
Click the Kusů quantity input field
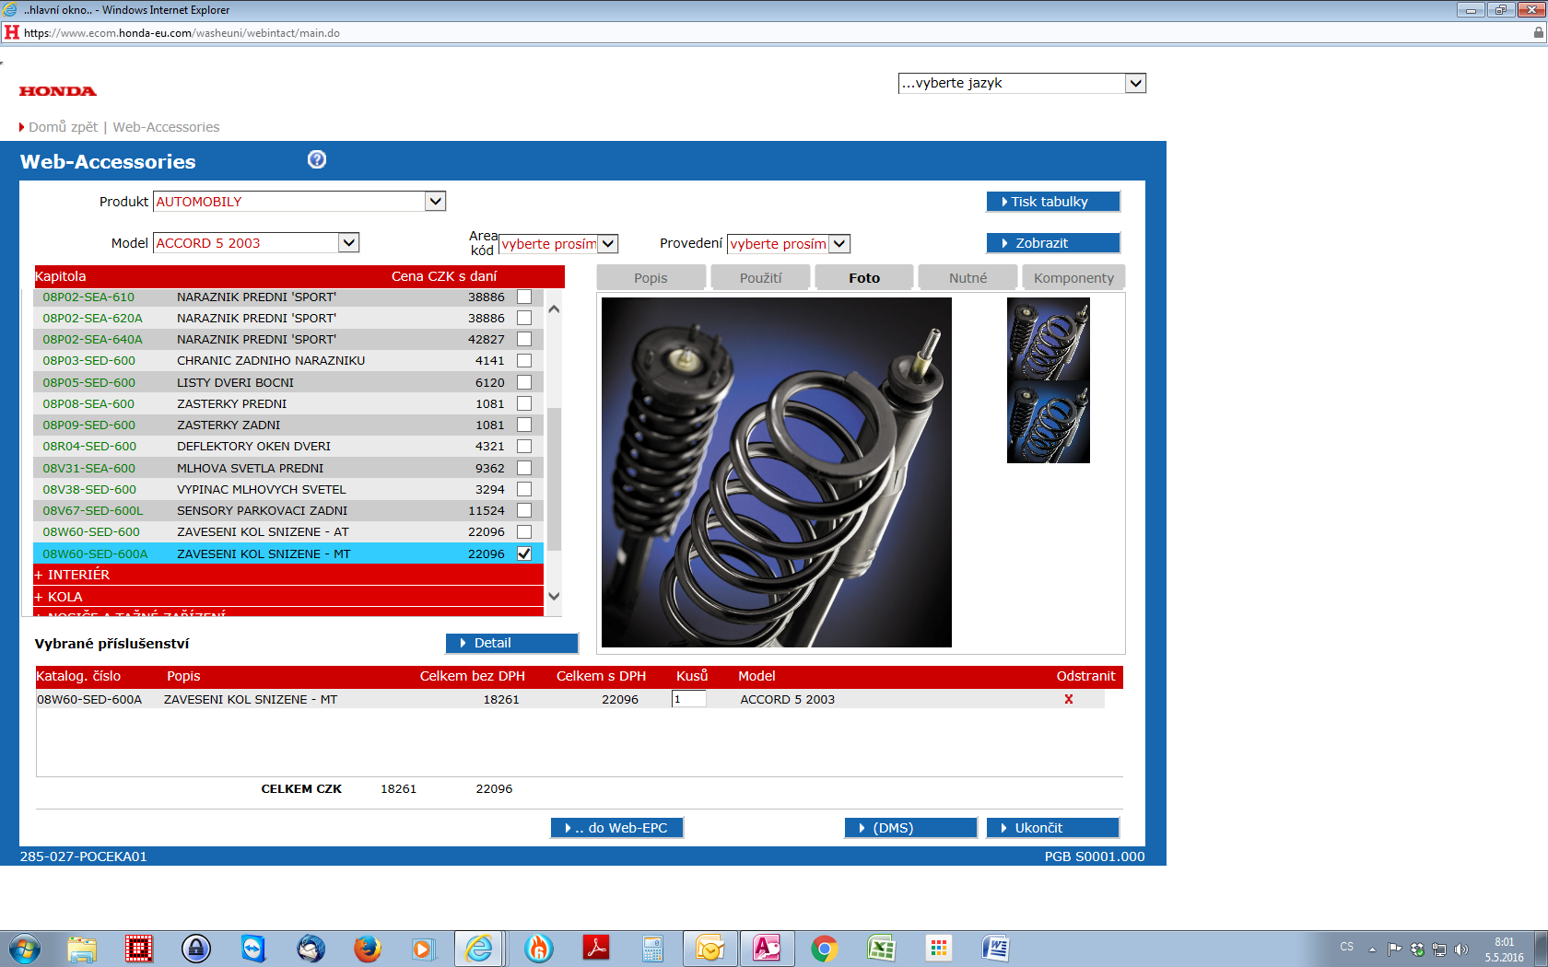tap(689, 699)
